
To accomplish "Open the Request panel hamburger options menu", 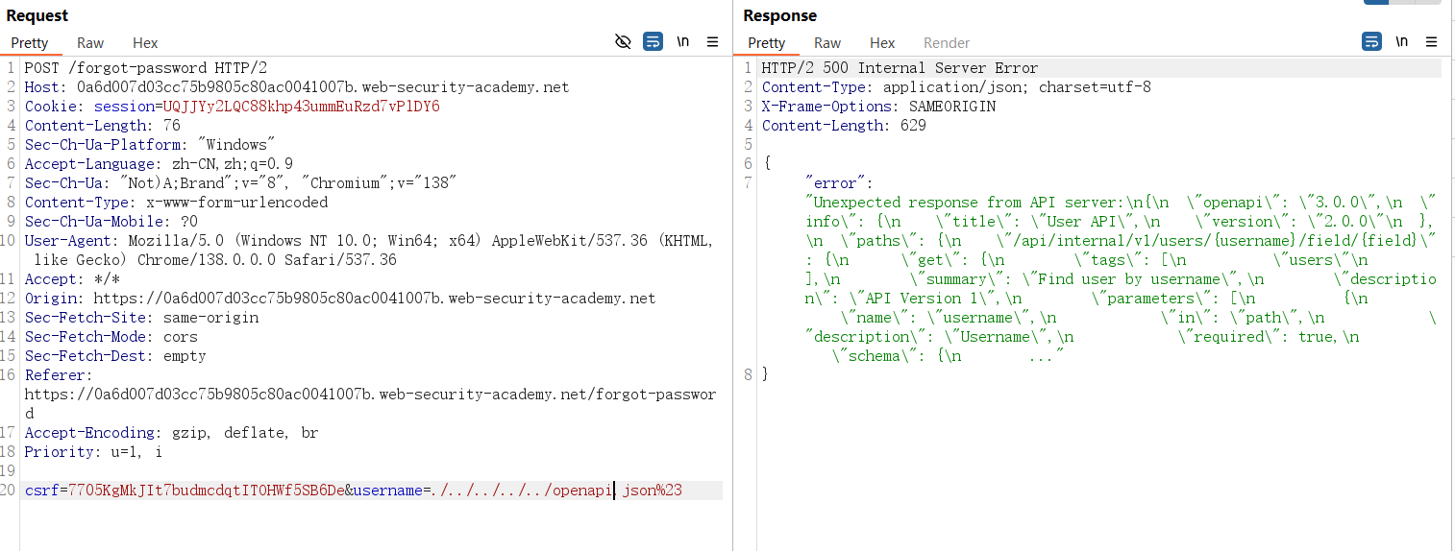I will point(712,42).
